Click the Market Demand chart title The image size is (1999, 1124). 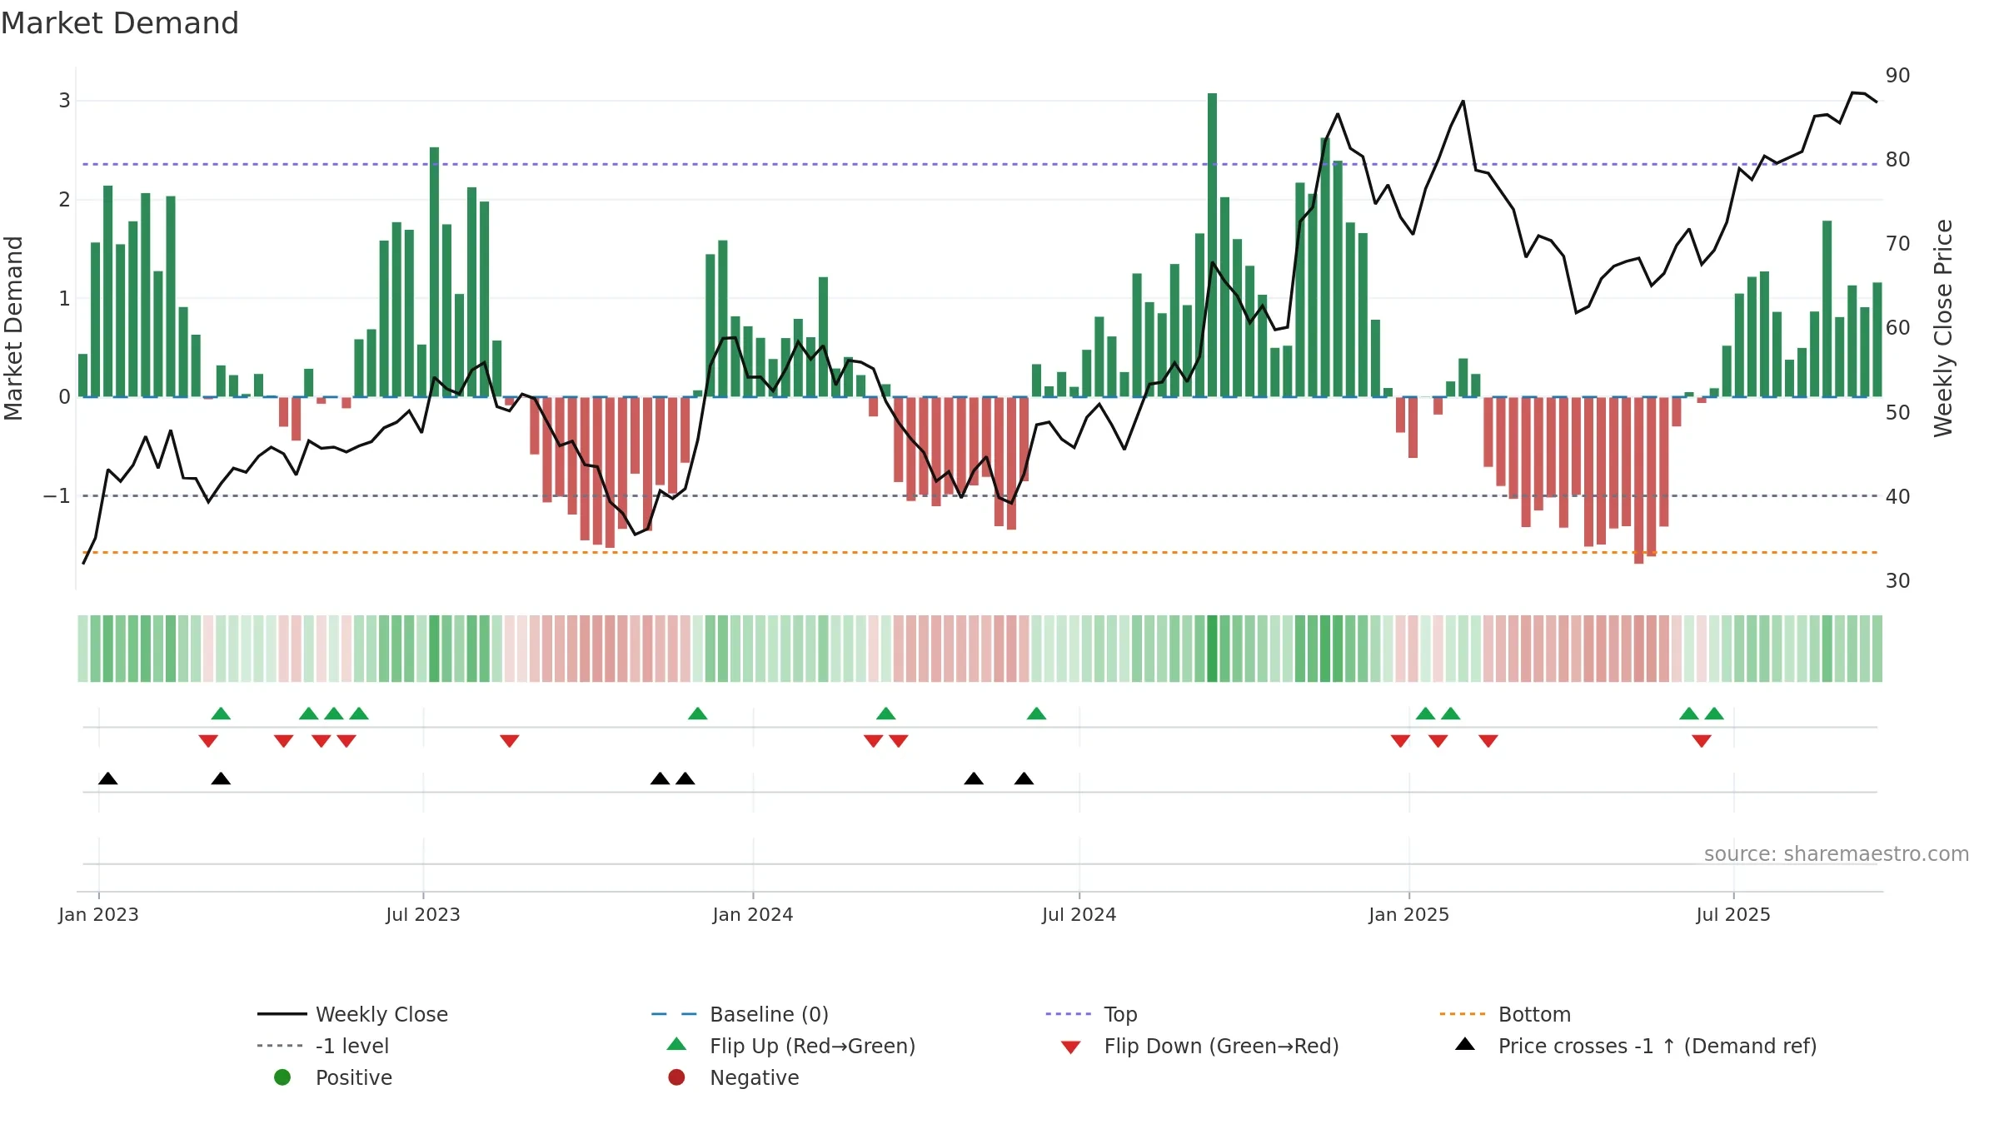[120, 23]
